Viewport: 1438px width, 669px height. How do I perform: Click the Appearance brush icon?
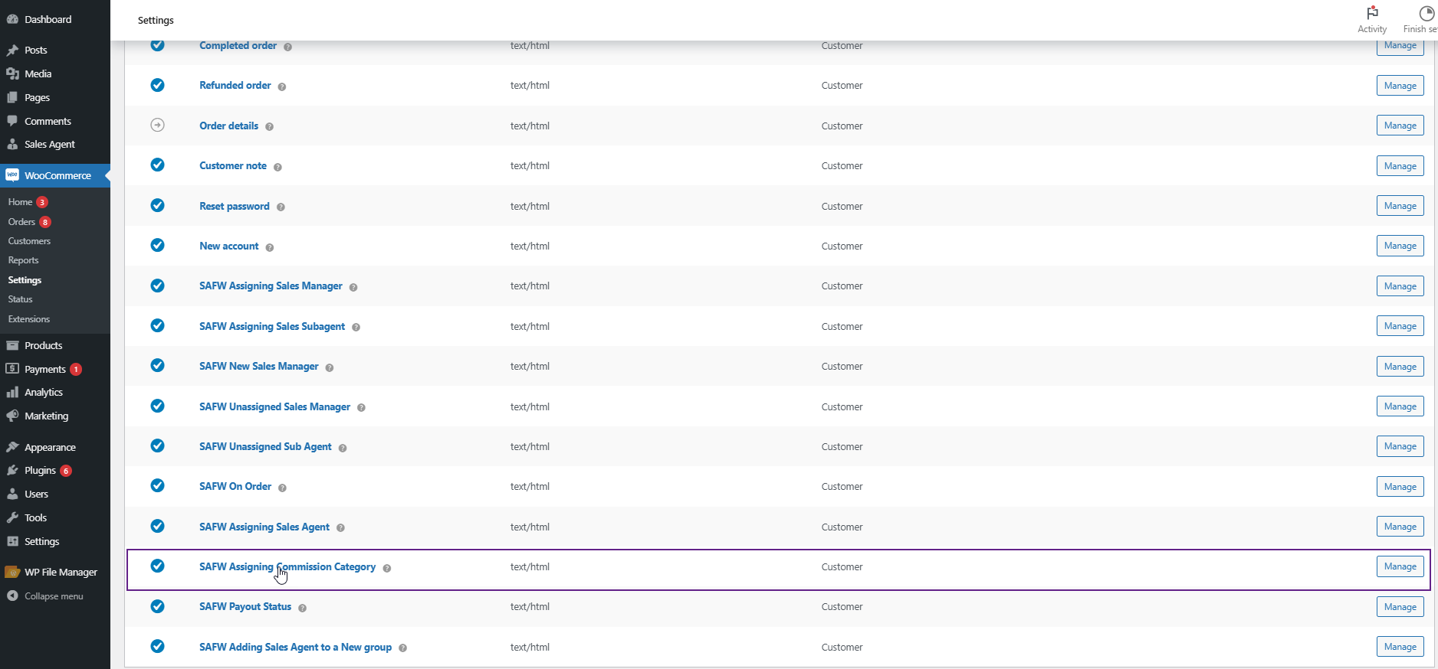coord(12,447)
